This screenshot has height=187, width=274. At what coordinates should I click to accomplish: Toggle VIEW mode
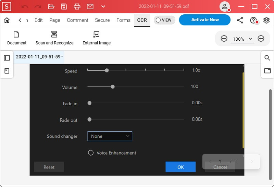(164, 20)
